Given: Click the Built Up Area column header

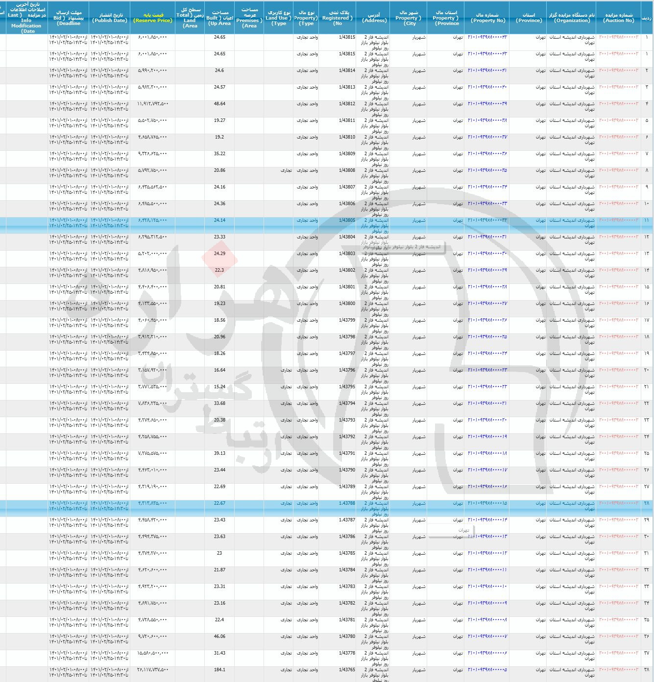Looking at the screenshot, I should click(x=219, y=18).
